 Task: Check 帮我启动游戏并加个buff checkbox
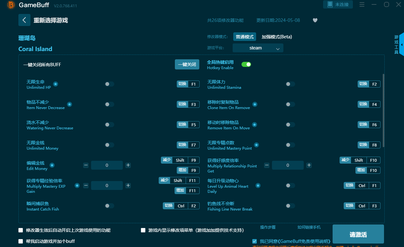pyautogui.click(x=21, y=241)
